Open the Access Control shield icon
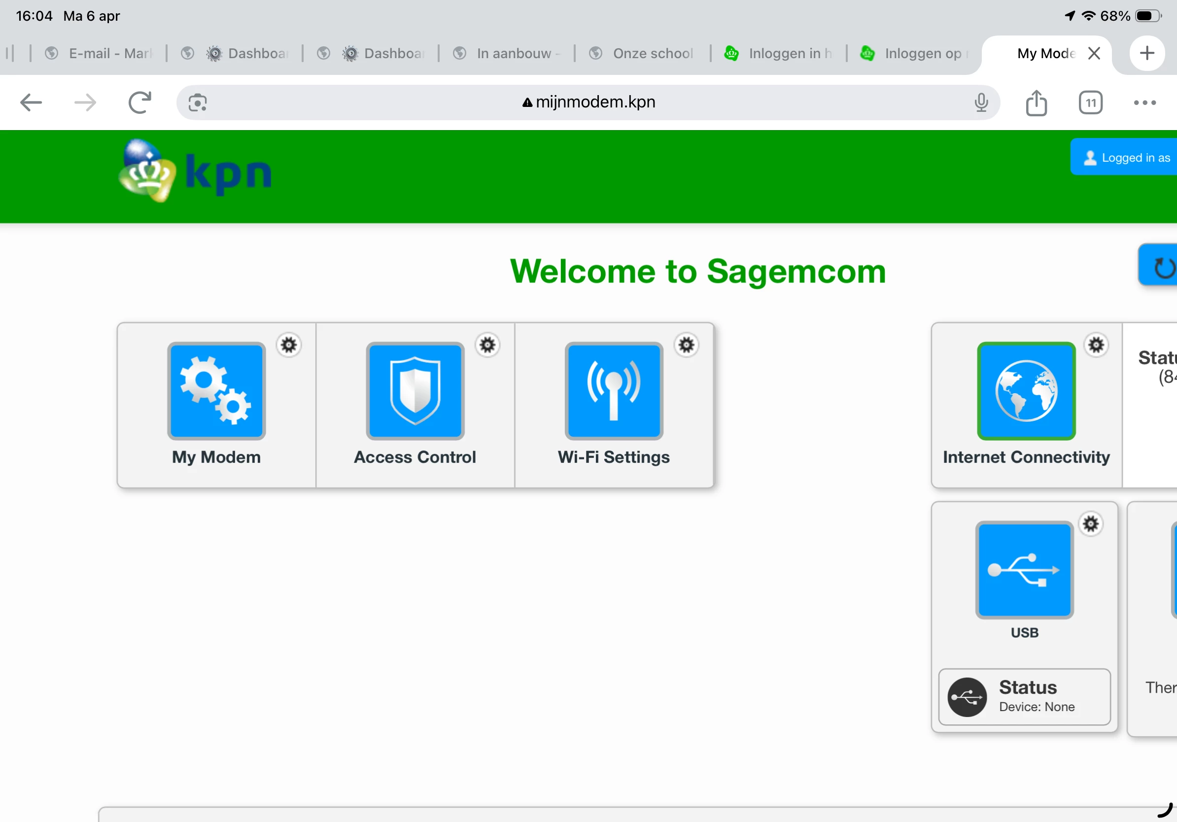This screenshot has width=1177, height=822. 415,390
